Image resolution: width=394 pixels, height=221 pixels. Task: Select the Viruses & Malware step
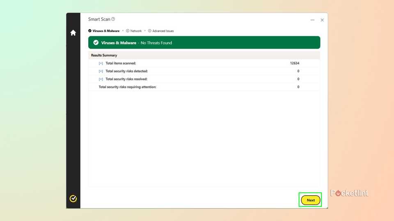104,31
